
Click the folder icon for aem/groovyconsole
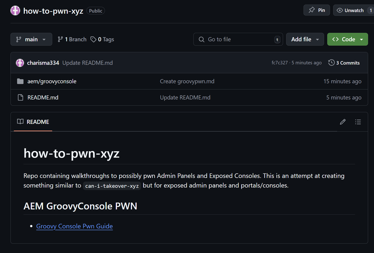click(x=20, y=81)
